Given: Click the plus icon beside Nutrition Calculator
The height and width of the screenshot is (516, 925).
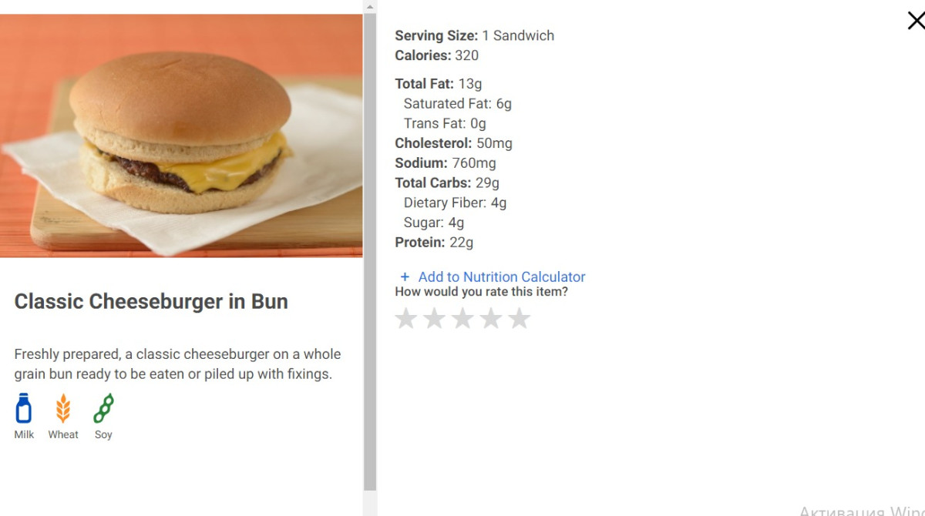Looking at the screenshot, I should click(x=405, y=277).
